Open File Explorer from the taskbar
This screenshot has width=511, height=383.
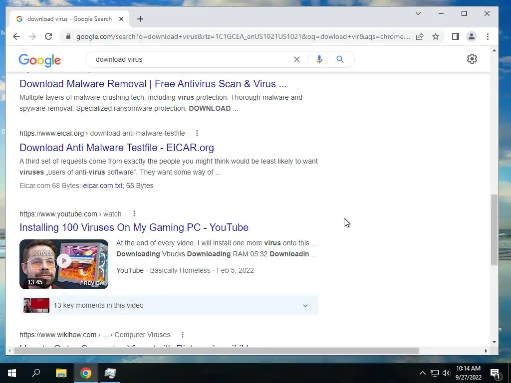(x=61, y=373)
